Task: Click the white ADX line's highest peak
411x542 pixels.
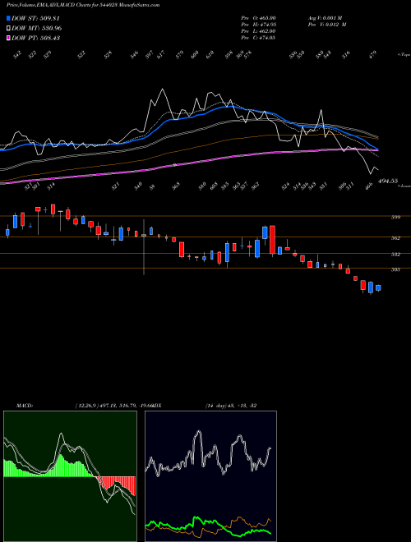Action: (x=198, y=432)
